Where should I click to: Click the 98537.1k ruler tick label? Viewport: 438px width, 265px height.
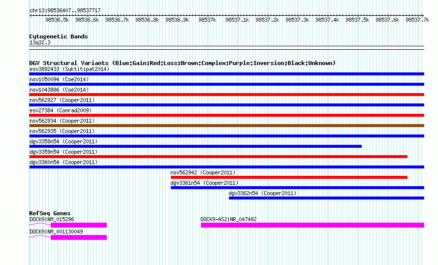(237, 20)
